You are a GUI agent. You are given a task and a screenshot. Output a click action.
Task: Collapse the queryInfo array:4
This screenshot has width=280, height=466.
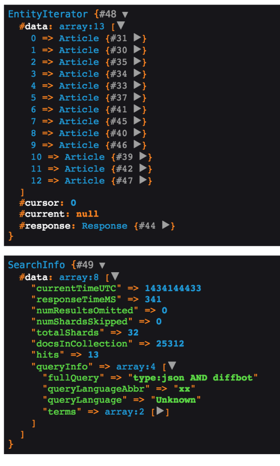[172, 366]
